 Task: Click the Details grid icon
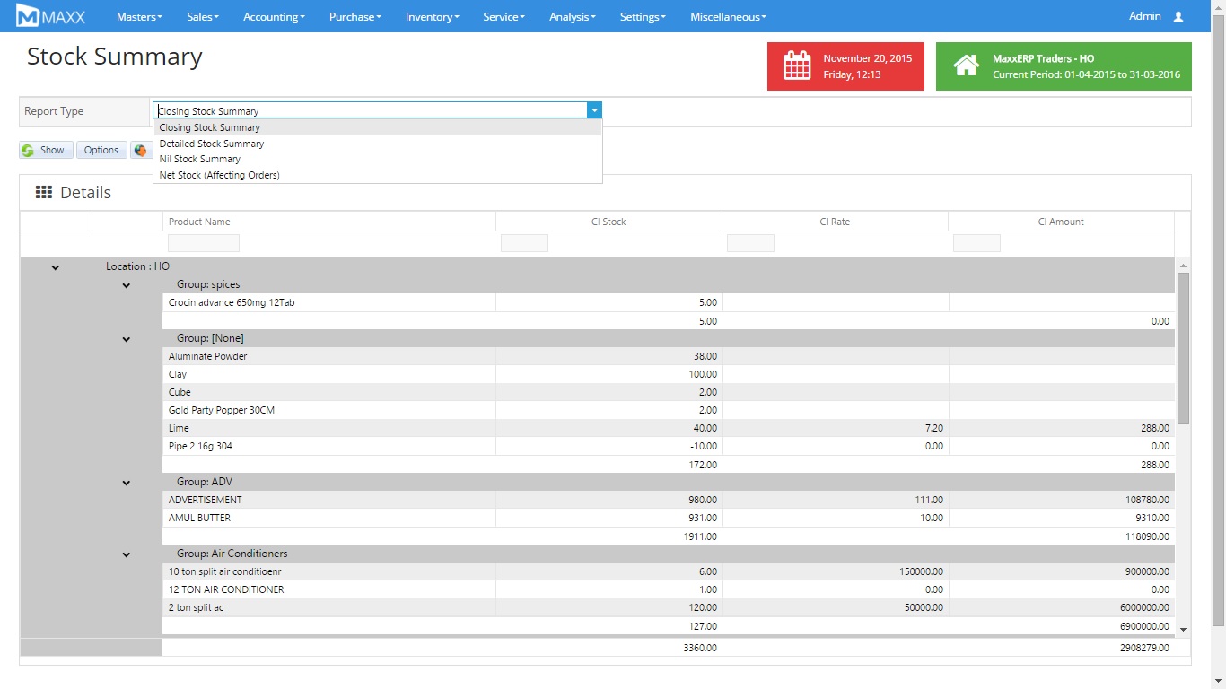click(x=43, y=192)
